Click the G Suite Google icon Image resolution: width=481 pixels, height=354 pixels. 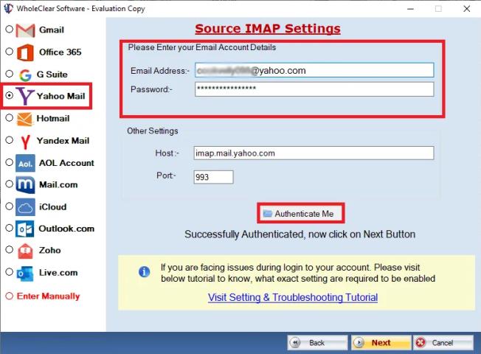(25, 74)
